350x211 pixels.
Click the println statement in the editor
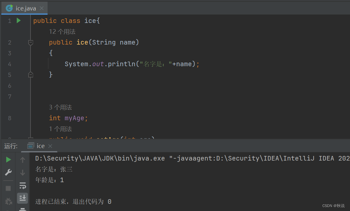pyautogui.click(x=132, y=64)
